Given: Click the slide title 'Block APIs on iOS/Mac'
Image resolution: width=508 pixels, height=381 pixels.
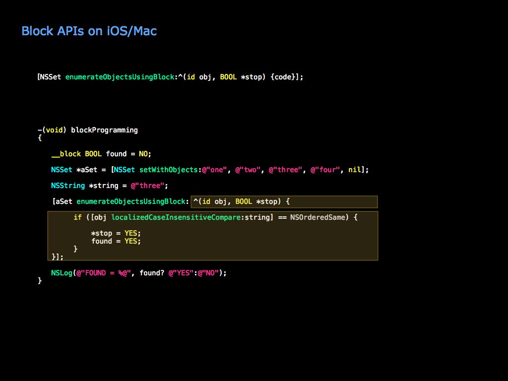Looking at the screenshot, I should (89, 31).
